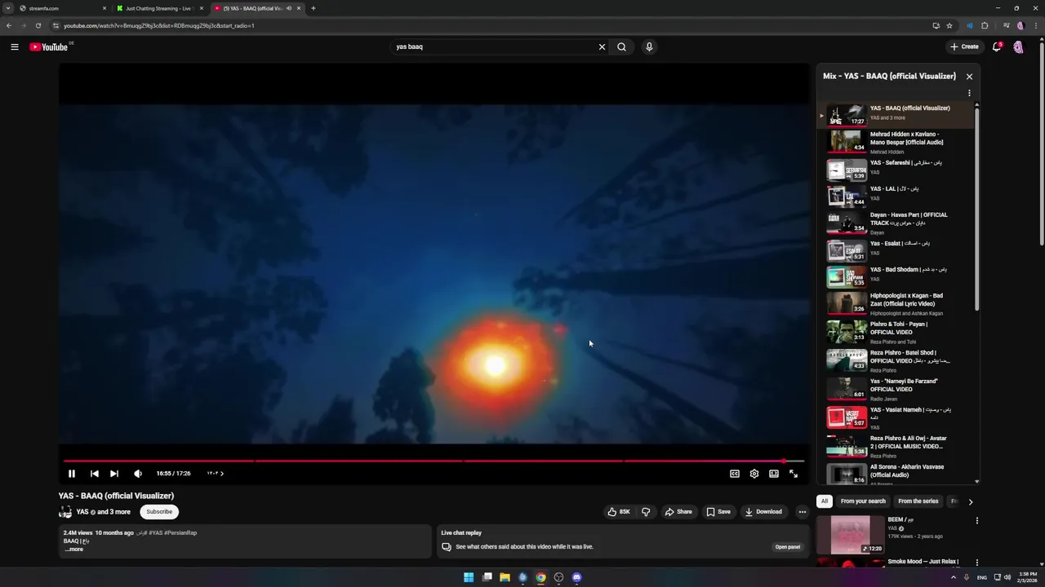Bookmark this page with the star

click(x=949, y=25)
